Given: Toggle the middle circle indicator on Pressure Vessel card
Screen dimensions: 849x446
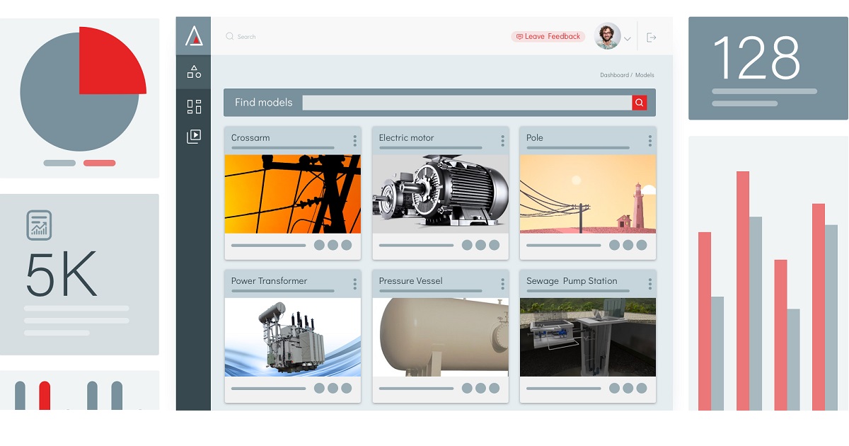Looking at the screenshot, I should (480, 388).
